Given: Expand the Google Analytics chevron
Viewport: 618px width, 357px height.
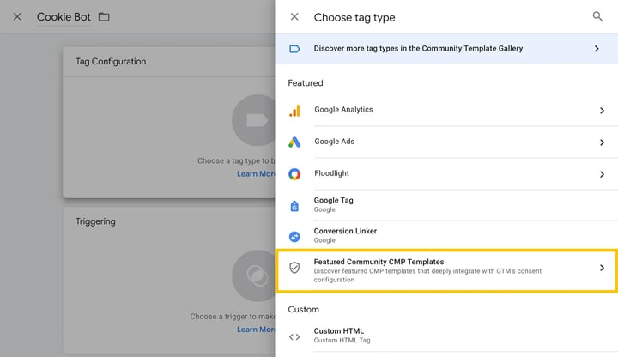Looking at the screenshot, I should click(x=602, y=111).
